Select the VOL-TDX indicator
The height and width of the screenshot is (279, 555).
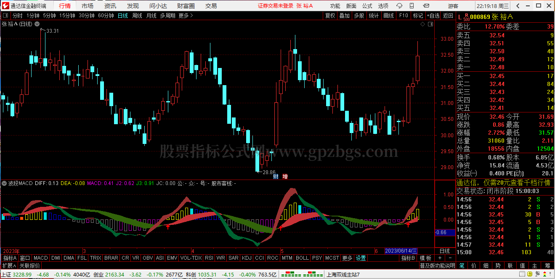click(x=191, y=258)
